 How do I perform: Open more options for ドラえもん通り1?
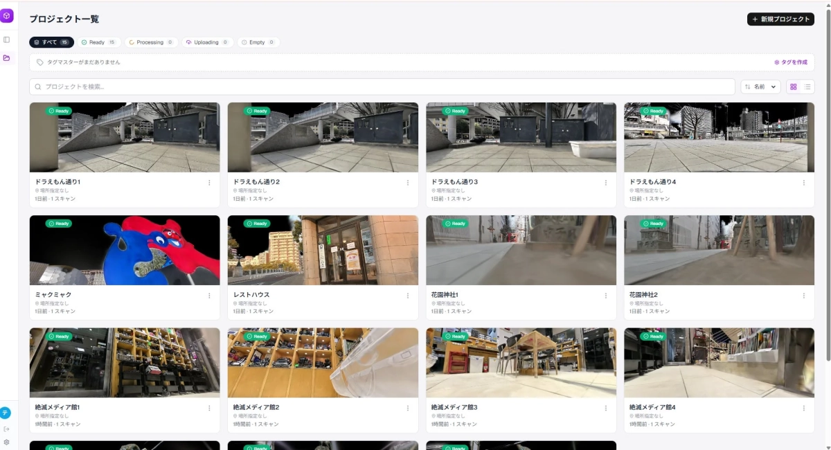pos(209,183)
